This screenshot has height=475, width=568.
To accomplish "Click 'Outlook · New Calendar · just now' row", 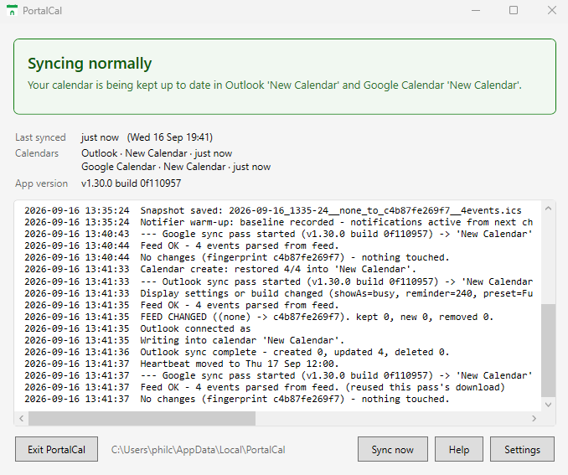I will tap(157, 153).
